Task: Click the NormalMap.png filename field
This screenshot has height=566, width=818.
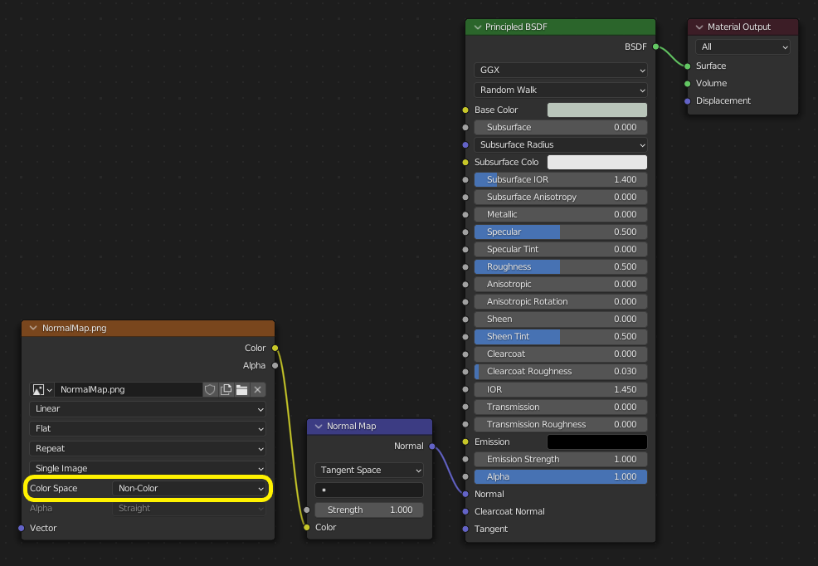Action: coord(129,389)
